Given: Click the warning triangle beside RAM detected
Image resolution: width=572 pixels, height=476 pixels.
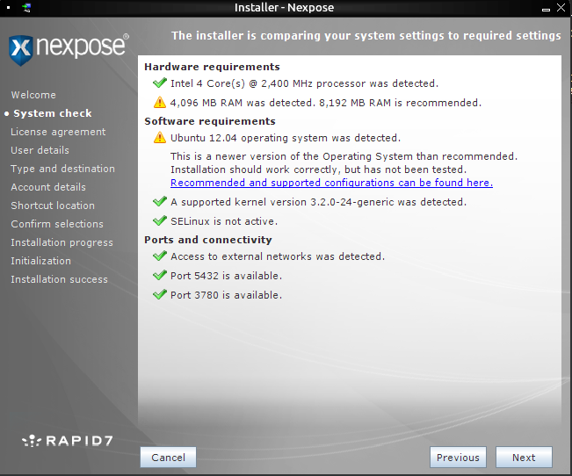Looking at the screenshot, I should point(159,103).
